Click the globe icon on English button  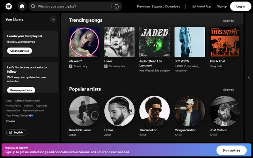[11, 132]
